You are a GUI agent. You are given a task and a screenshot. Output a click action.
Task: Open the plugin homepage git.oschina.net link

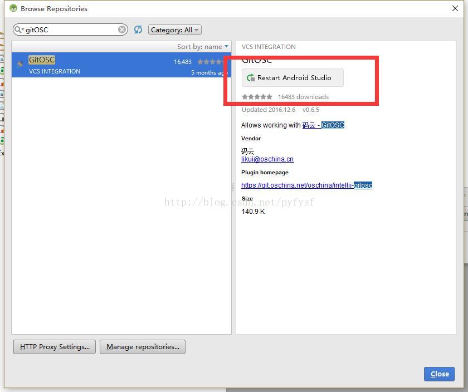(306, 185)
